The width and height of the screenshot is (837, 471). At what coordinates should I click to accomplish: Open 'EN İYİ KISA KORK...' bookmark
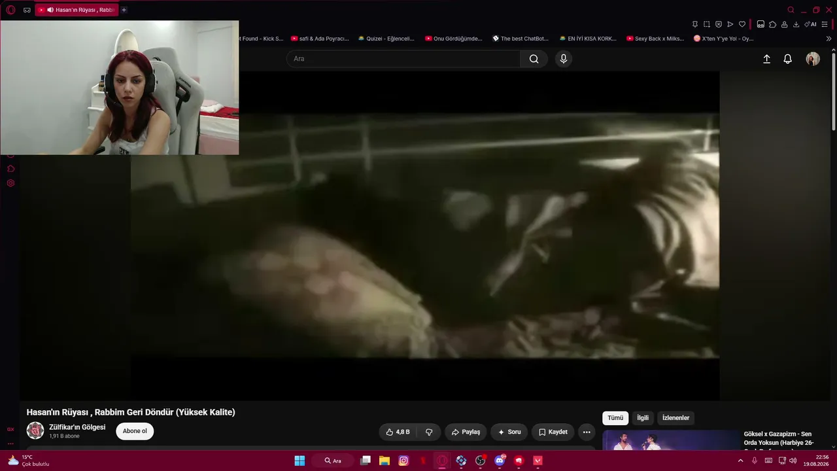click(x=588, y=39)
